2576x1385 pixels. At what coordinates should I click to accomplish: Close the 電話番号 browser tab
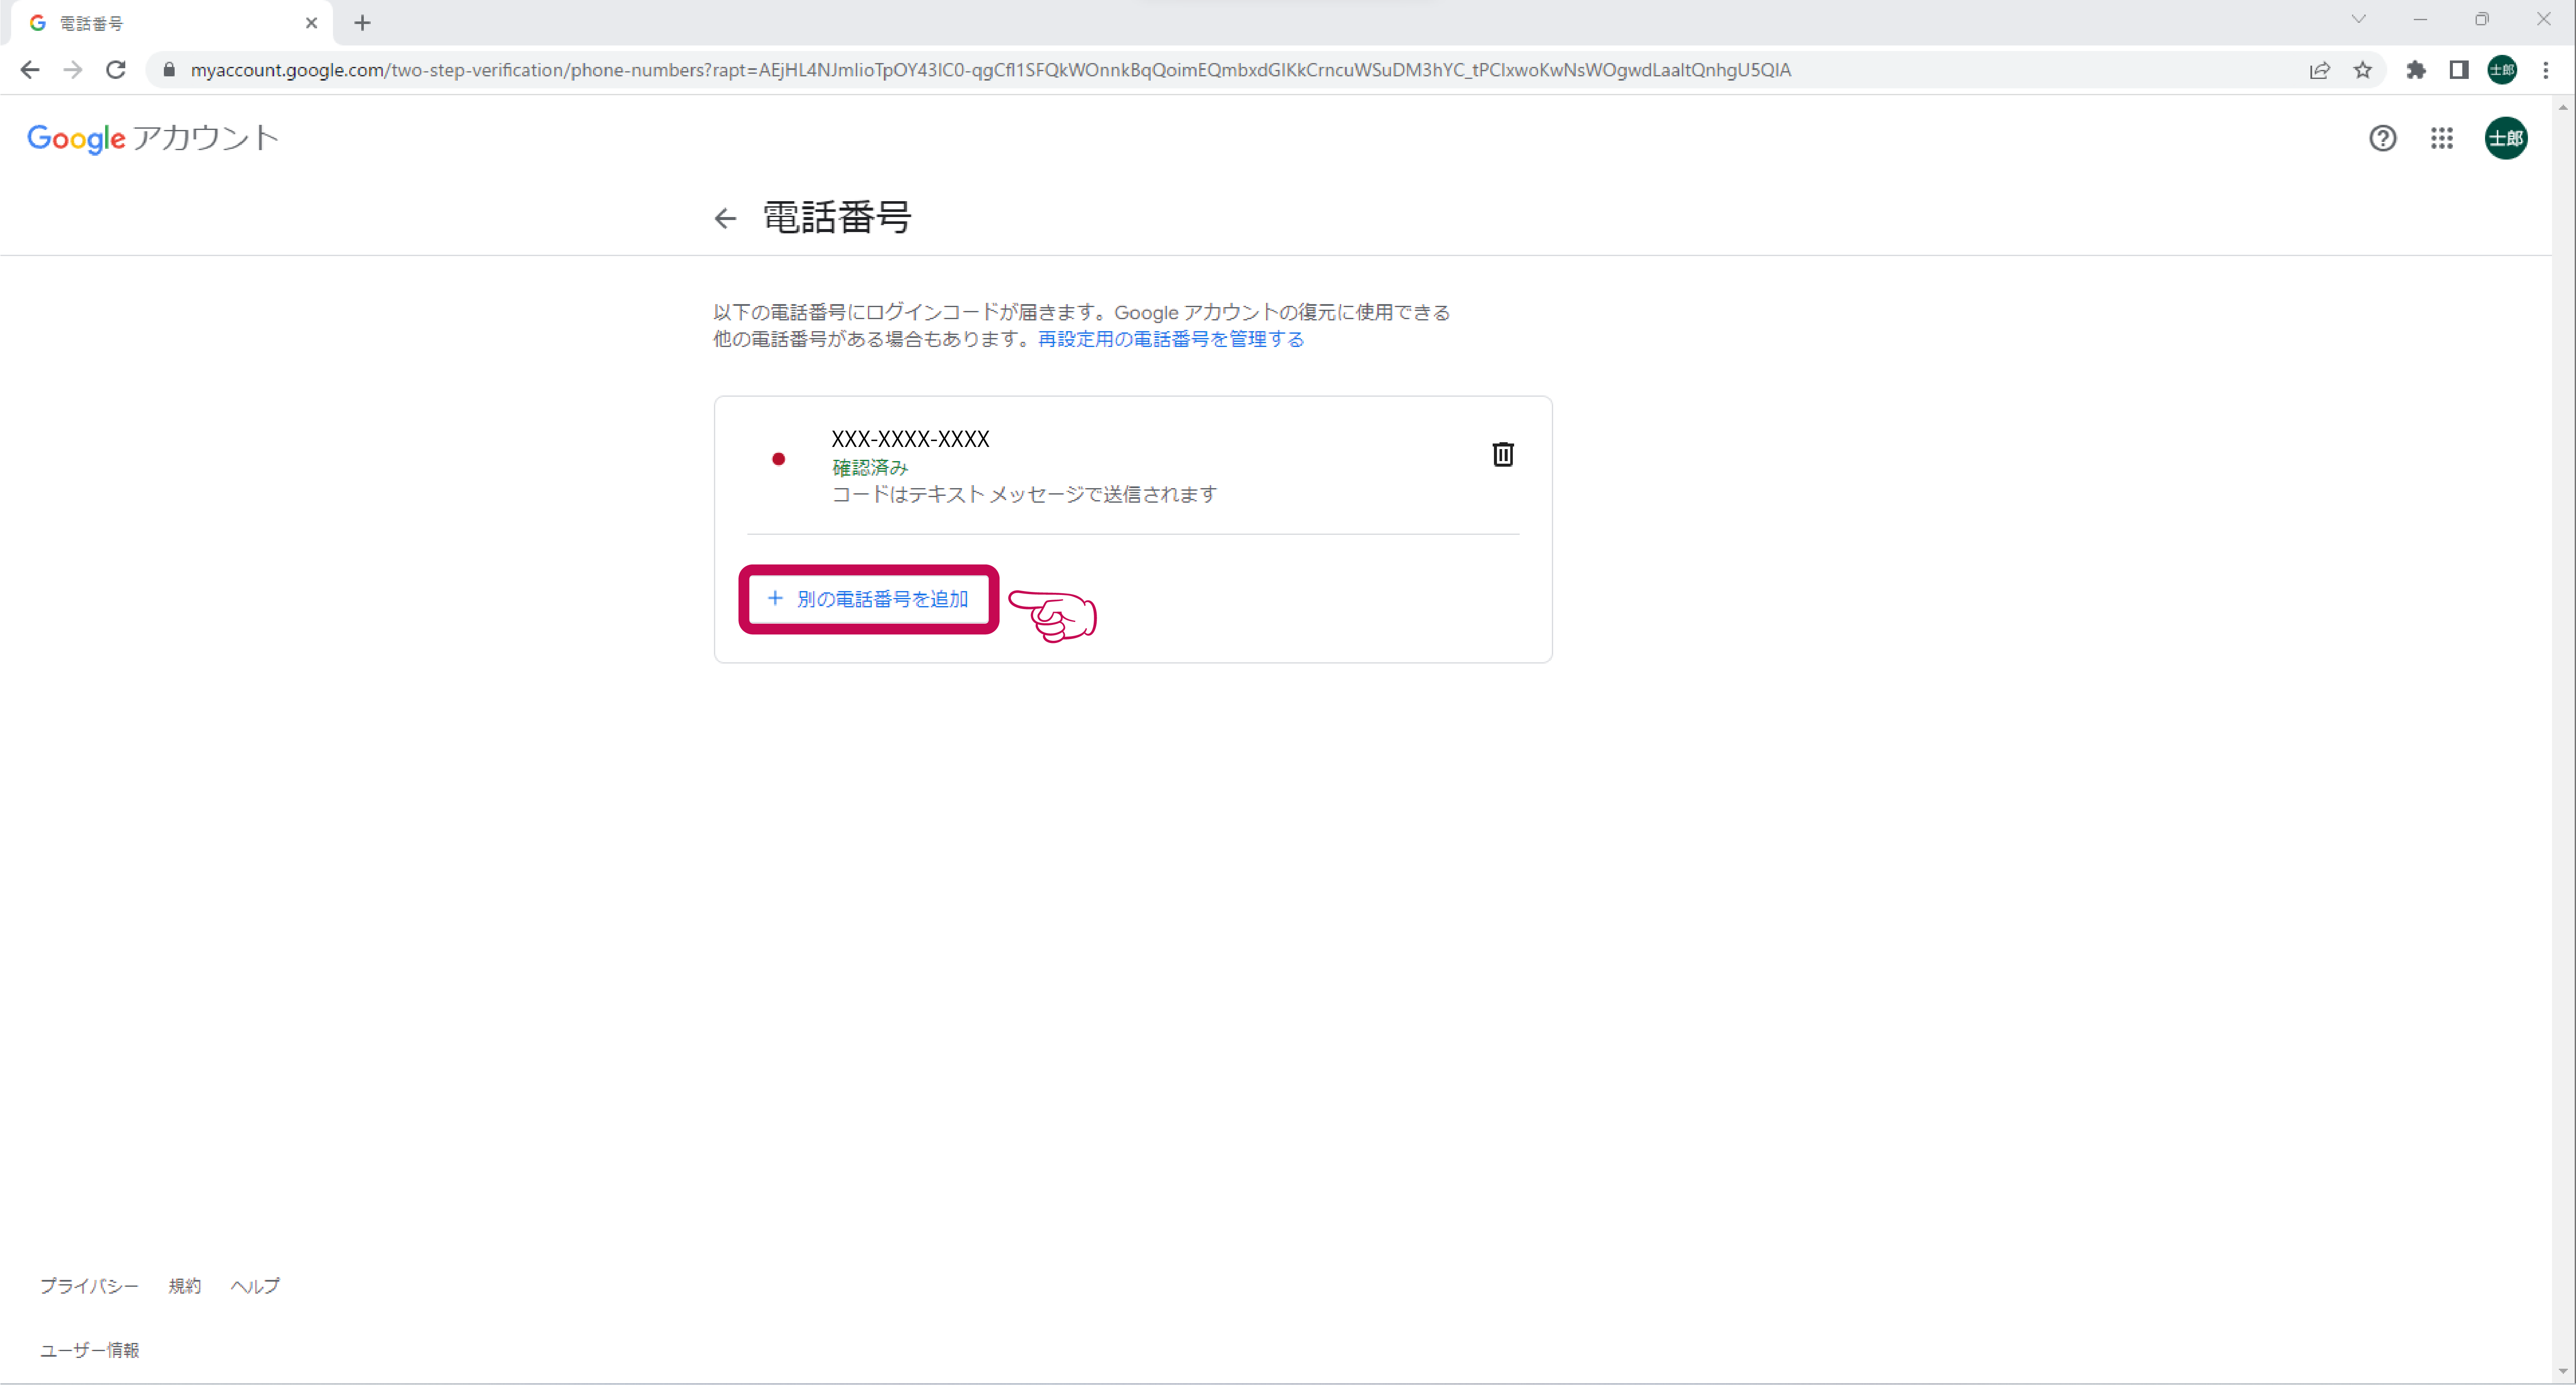311,23
